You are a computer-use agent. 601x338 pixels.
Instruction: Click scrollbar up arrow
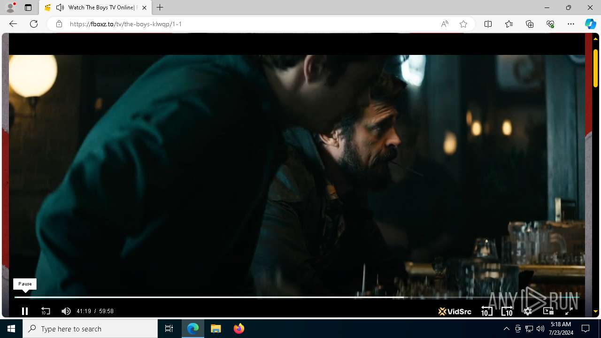[x=596, y=38]
